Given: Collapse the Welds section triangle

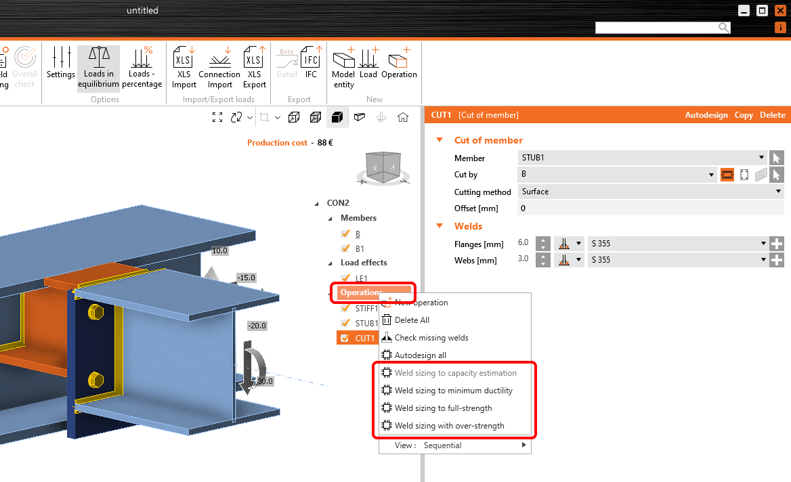Looking at the screenshot, I should pos(440,226).
